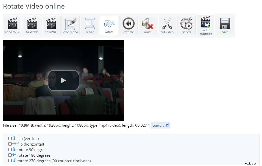This screenshot has width=262, height=166.
Task: Open the rotate tool
Action: pos(109,25)
